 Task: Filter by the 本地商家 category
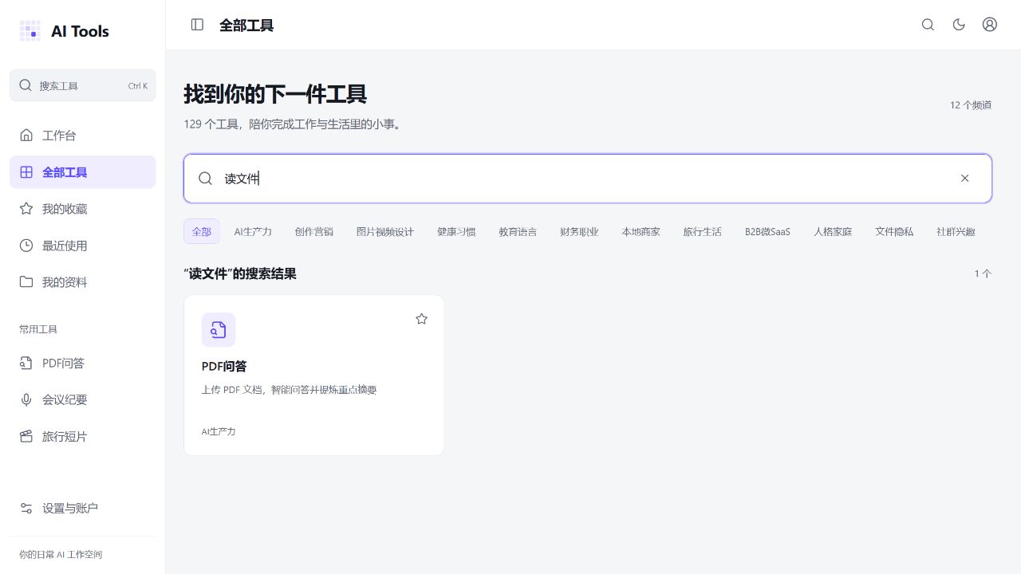641,231
